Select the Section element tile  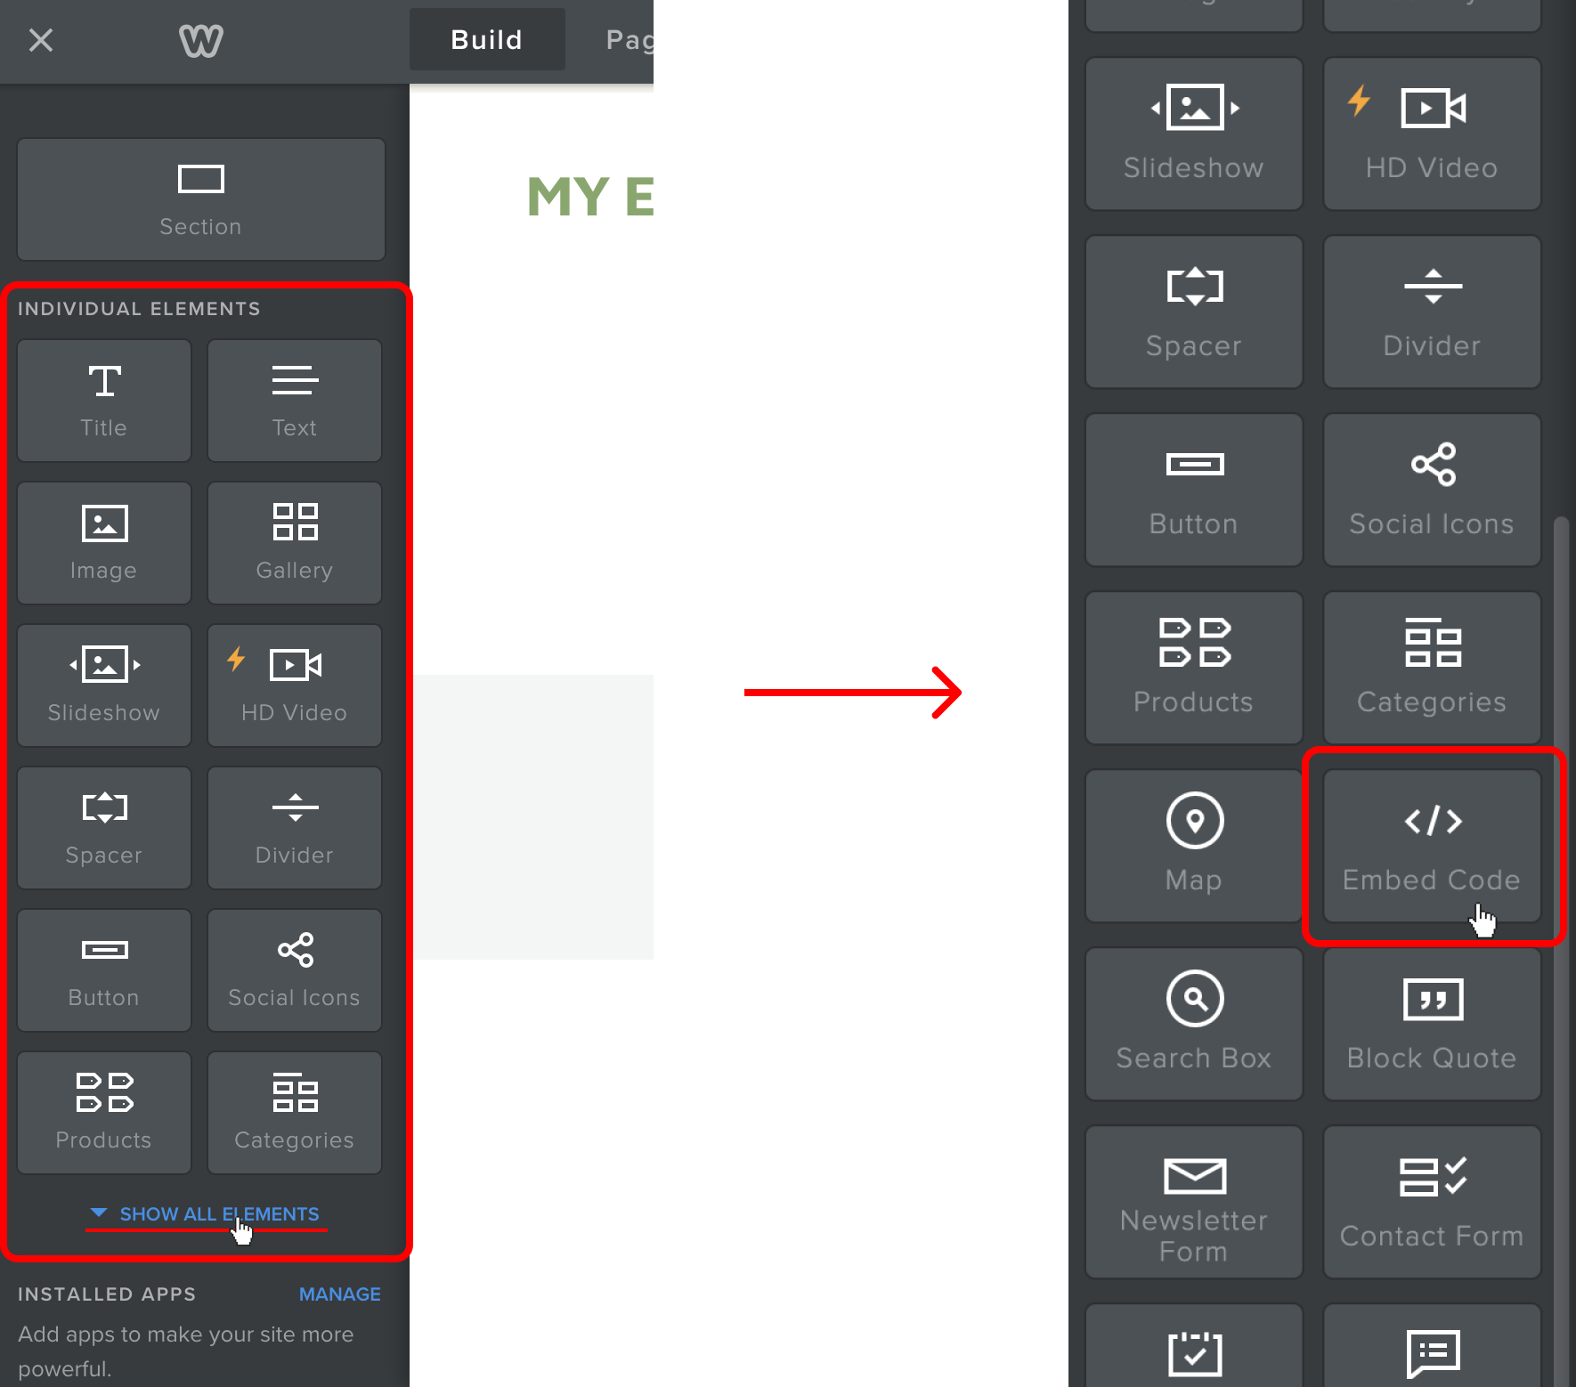tap(201, 199)
